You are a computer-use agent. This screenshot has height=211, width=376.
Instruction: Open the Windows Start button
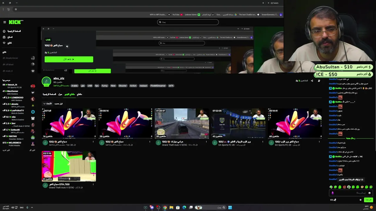click(x=230, y=207)
